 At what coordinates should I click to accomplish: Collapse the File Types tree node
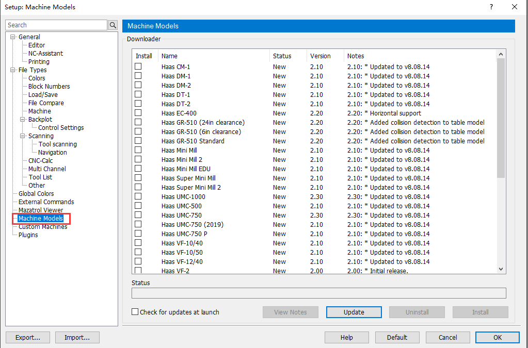pos(13,70)
